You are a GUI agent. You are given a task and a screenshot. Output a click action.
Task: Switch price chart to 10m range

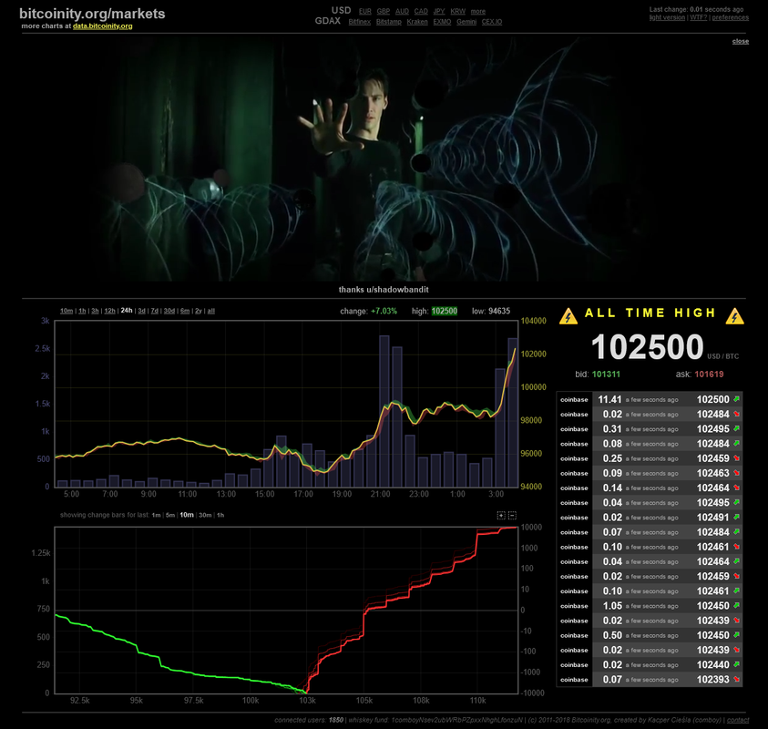67,311
